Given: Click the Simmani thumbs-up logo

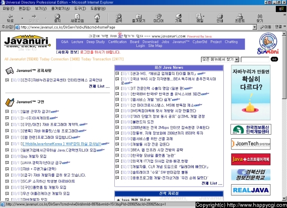Looking at the screenshot, I should [x=268, y=43].
